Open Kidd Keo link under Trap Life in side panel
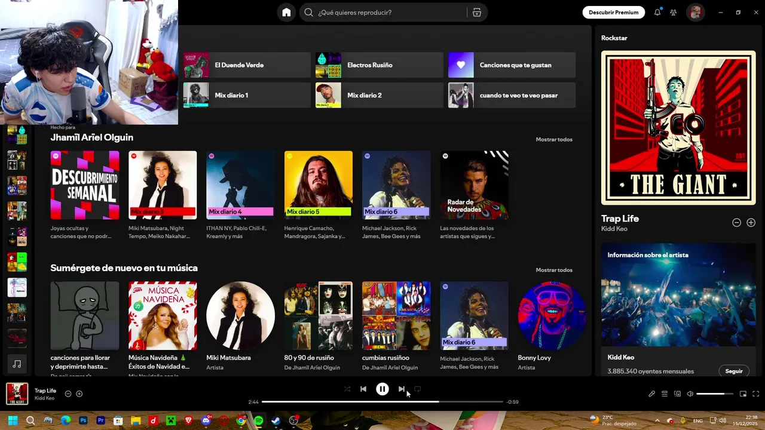Screen dimensions: 765x430 click(x=614, y=229)
